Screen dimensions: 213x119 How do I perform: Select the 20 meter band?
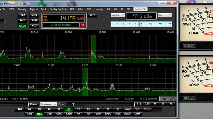(69, 109)
